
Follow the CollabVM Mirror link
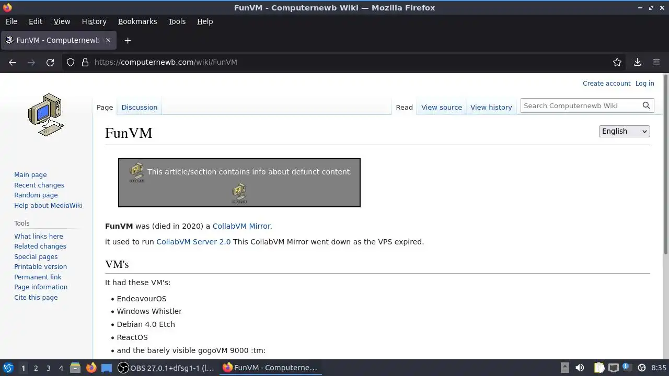coord(241,226)
